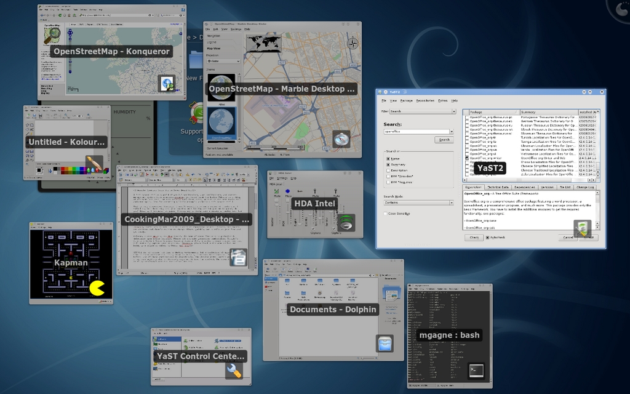630x394 pixels.
Task: Open the Package menu in YaST2
Action: pos(406,100)
